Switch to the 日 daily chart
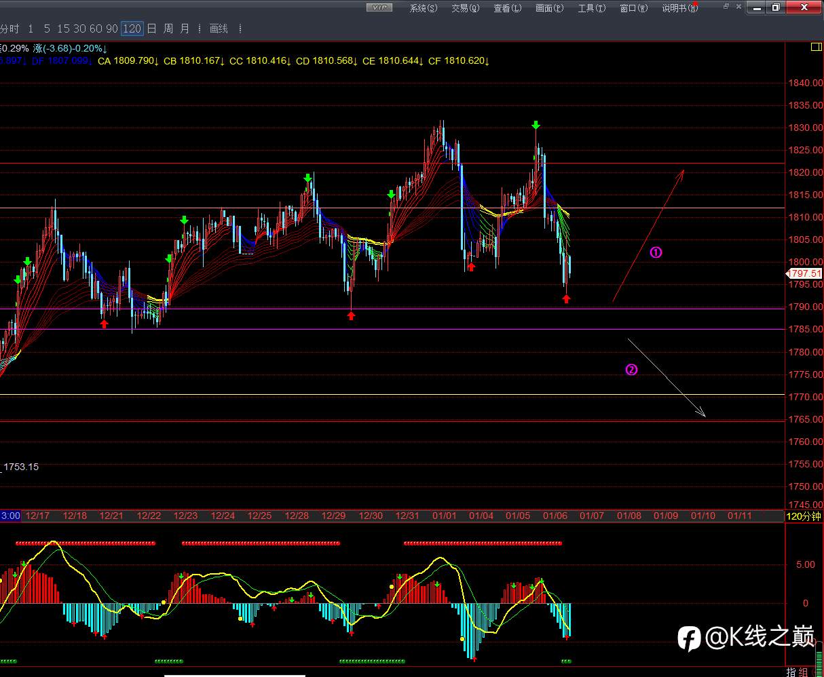 (x=151, y=28)
